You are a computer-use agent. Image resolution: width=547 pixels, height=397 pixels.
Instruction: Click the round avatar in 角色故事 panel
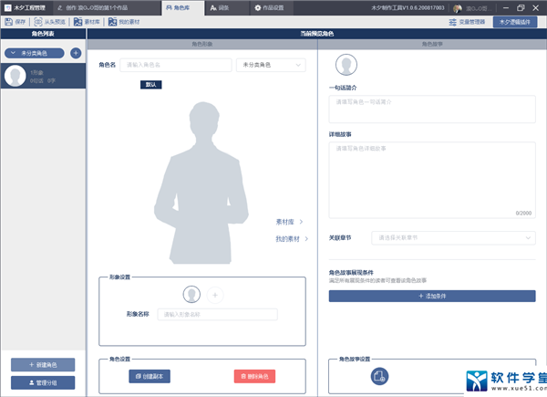346,65
